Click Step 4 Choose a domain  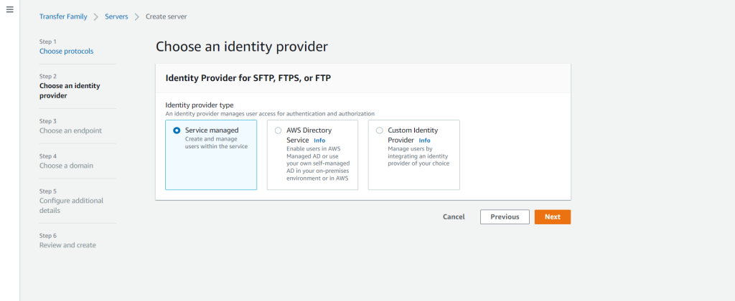coord(66,166)
